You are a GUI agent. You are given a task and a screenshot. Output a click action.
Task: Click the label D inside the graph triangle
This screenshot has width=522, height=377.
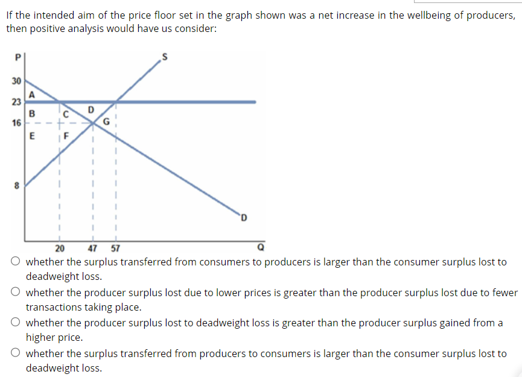tap(89, 110)
